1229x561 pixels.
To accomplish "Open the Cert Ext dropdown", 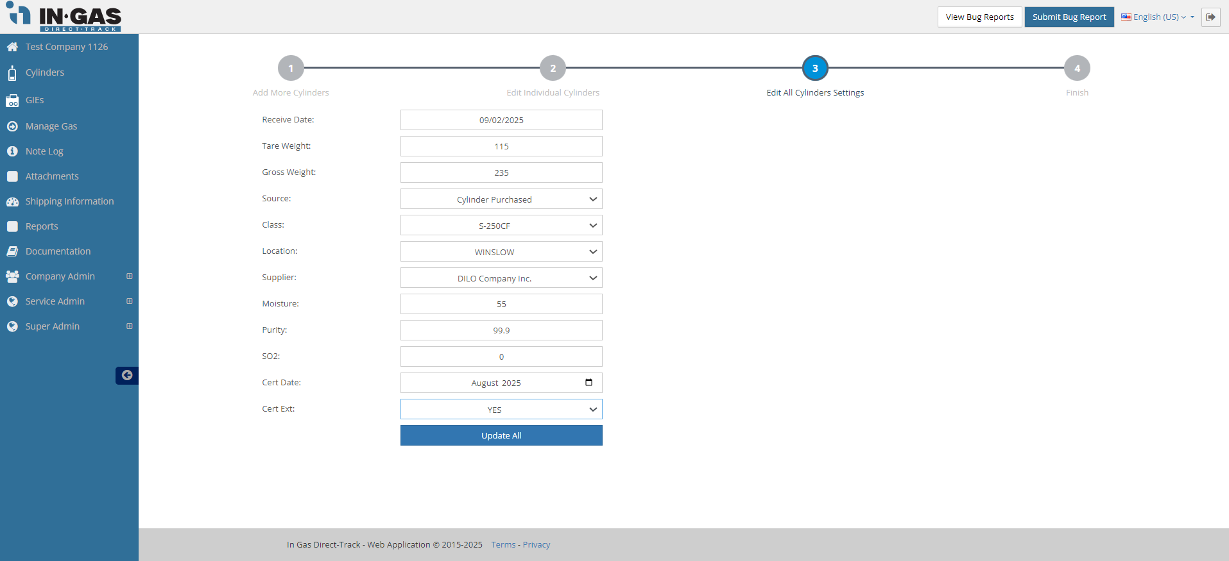I will (x=501, y=410).
